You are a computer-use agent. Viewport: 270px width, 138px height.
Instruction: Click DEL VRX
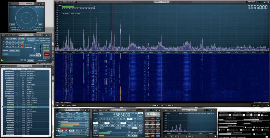[x=47, y=48]
